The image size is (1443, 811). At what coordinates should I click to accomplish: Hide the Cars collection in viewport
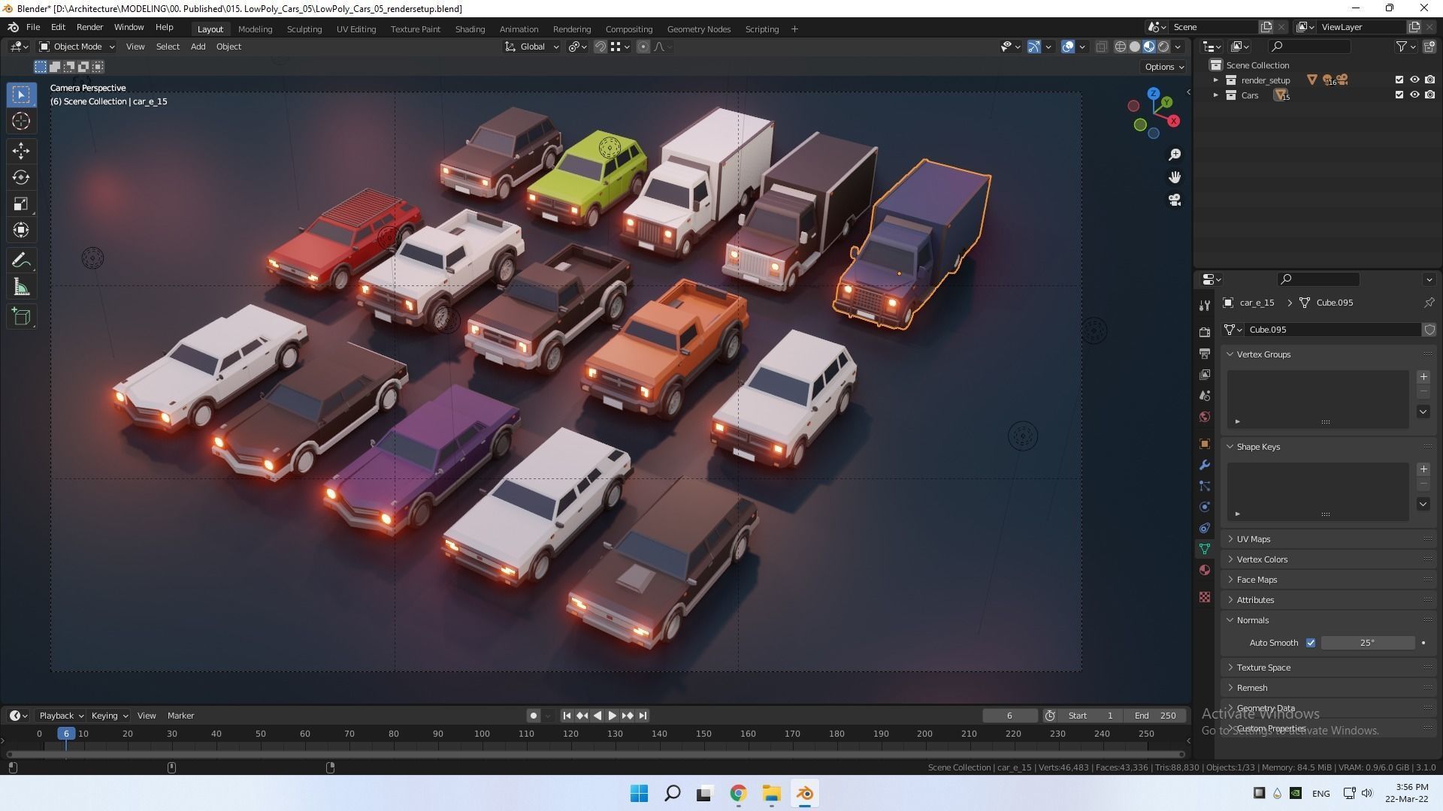(x=1414, y=95)
